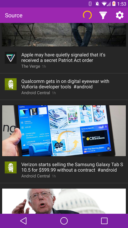
Task: Tap Android Central logo beside Qualcomm article
Action: [x=11, y=84]
